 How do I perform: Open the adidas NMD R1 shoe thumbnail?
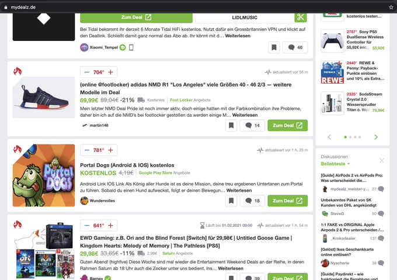[44, 97]
